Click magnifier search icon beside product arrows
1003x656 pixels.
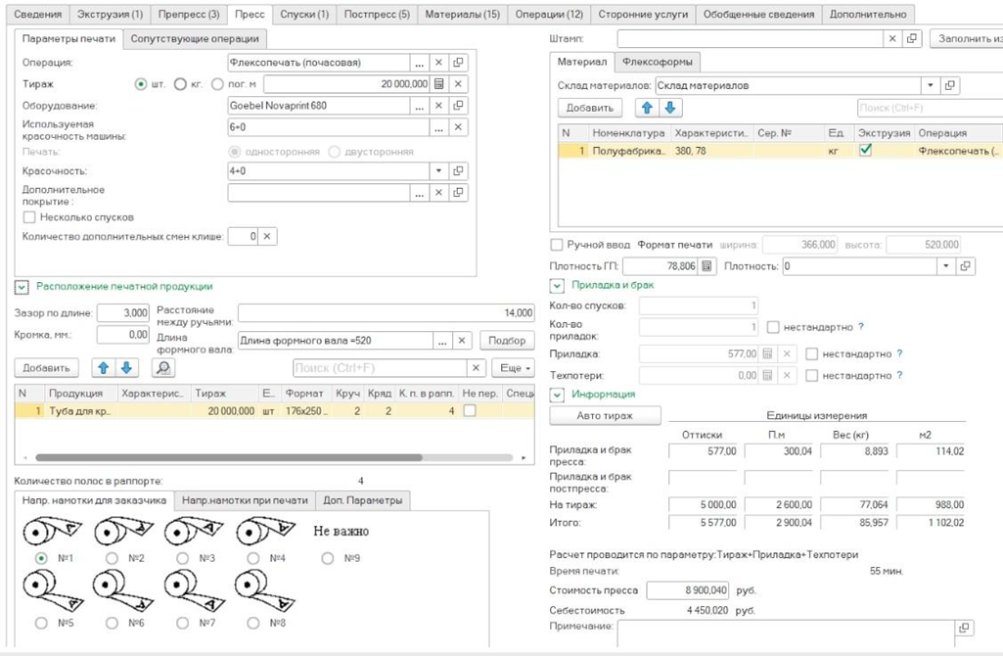point(163,368)
